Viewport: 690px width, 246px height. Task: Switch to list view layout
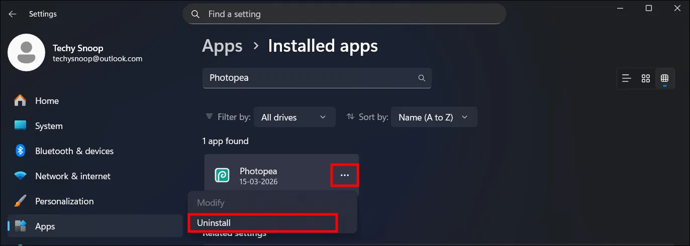(626, 78)
